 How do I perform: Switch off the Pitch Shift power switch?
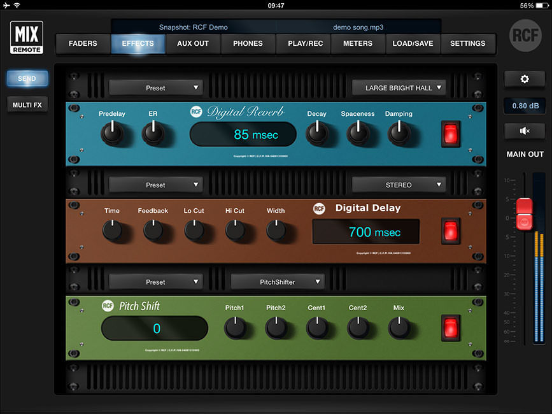[451, 327]
